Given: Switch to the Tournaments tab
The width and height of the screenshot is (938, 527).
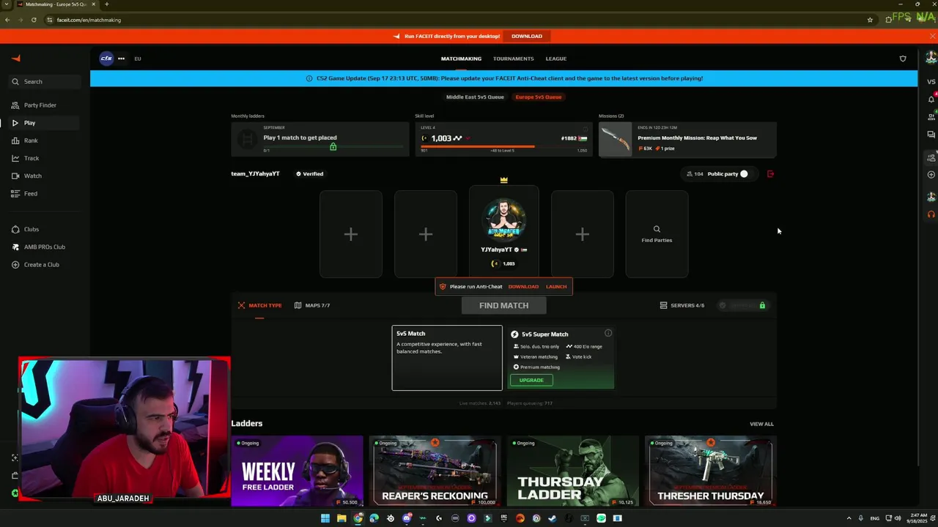Looking at the screenshot, I should coord(513,59).
